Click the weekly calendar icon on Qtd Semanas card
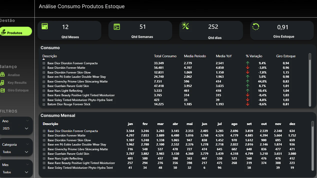Screen dimensions: 317x178 [117, 27]
